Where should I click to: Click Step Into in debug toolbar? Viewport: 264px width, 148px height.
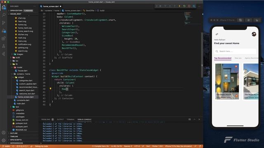pyautogui.click(x=170, y=6)
